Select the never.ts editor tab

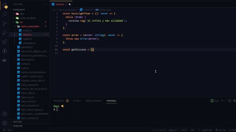coord(60,4)
